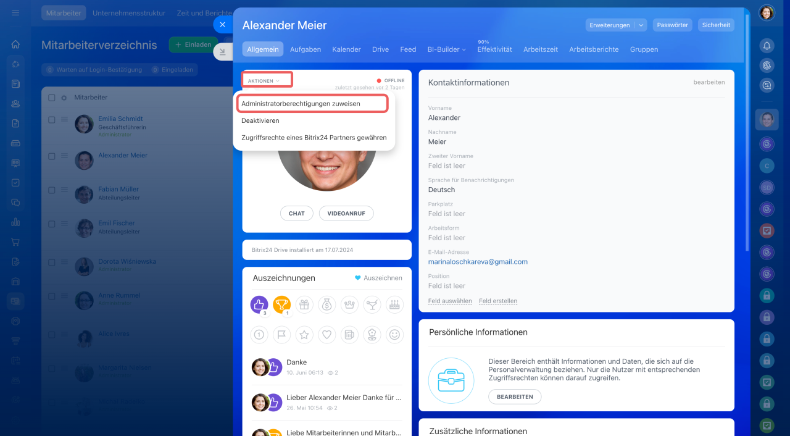Select Dorota Wiśniewska's row checkbox
Viewport: 790px width, 436px height.
(52, 262)
